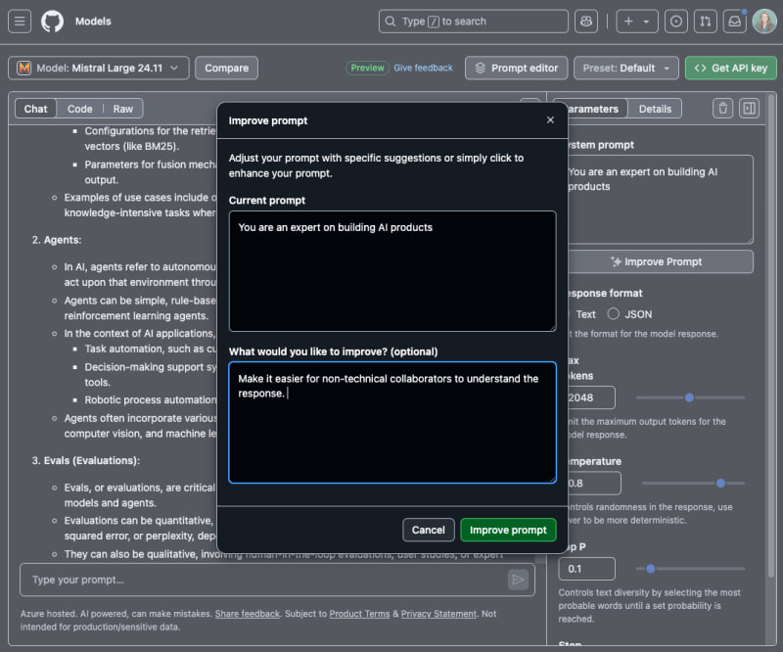Open the Preset: Default dropdown
This screenshot has height=652, width=783.
[625, 69]
